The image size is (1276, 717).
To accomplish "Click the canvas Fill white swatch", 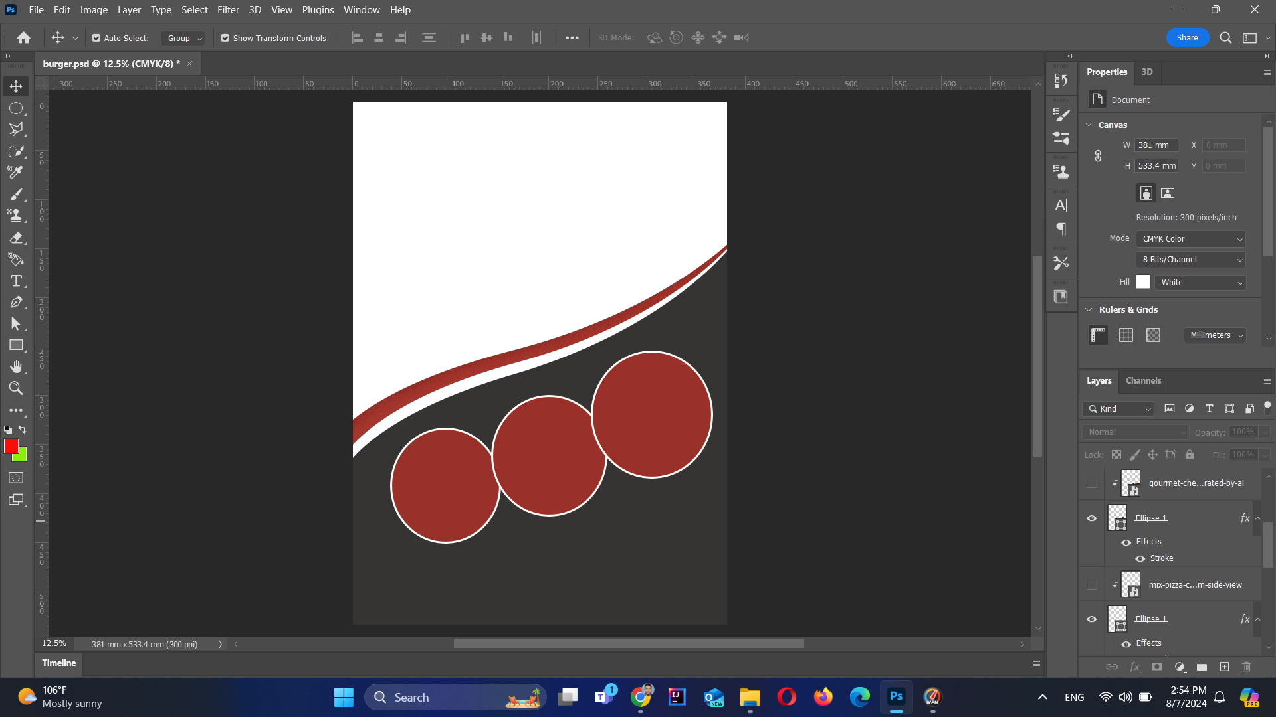I will click(x=1143, y=282).
